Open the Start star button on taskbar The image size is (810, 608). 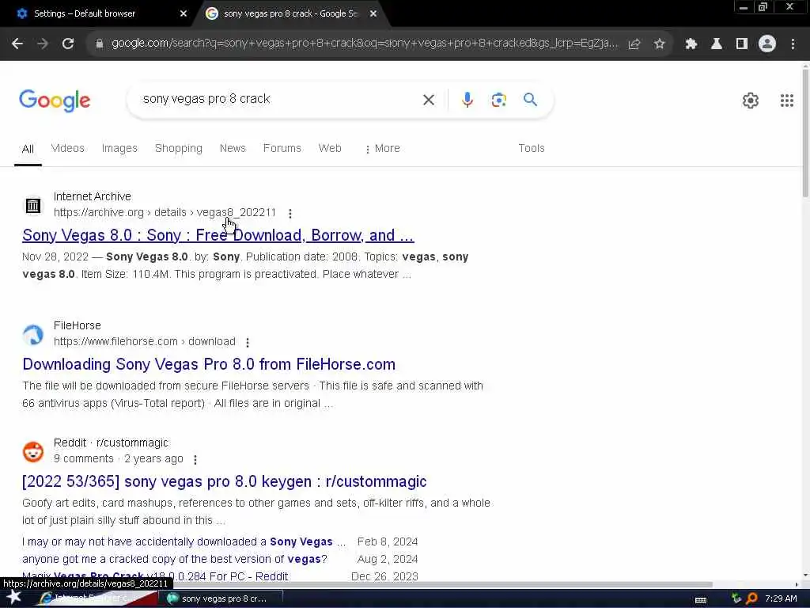pos(14,598)
